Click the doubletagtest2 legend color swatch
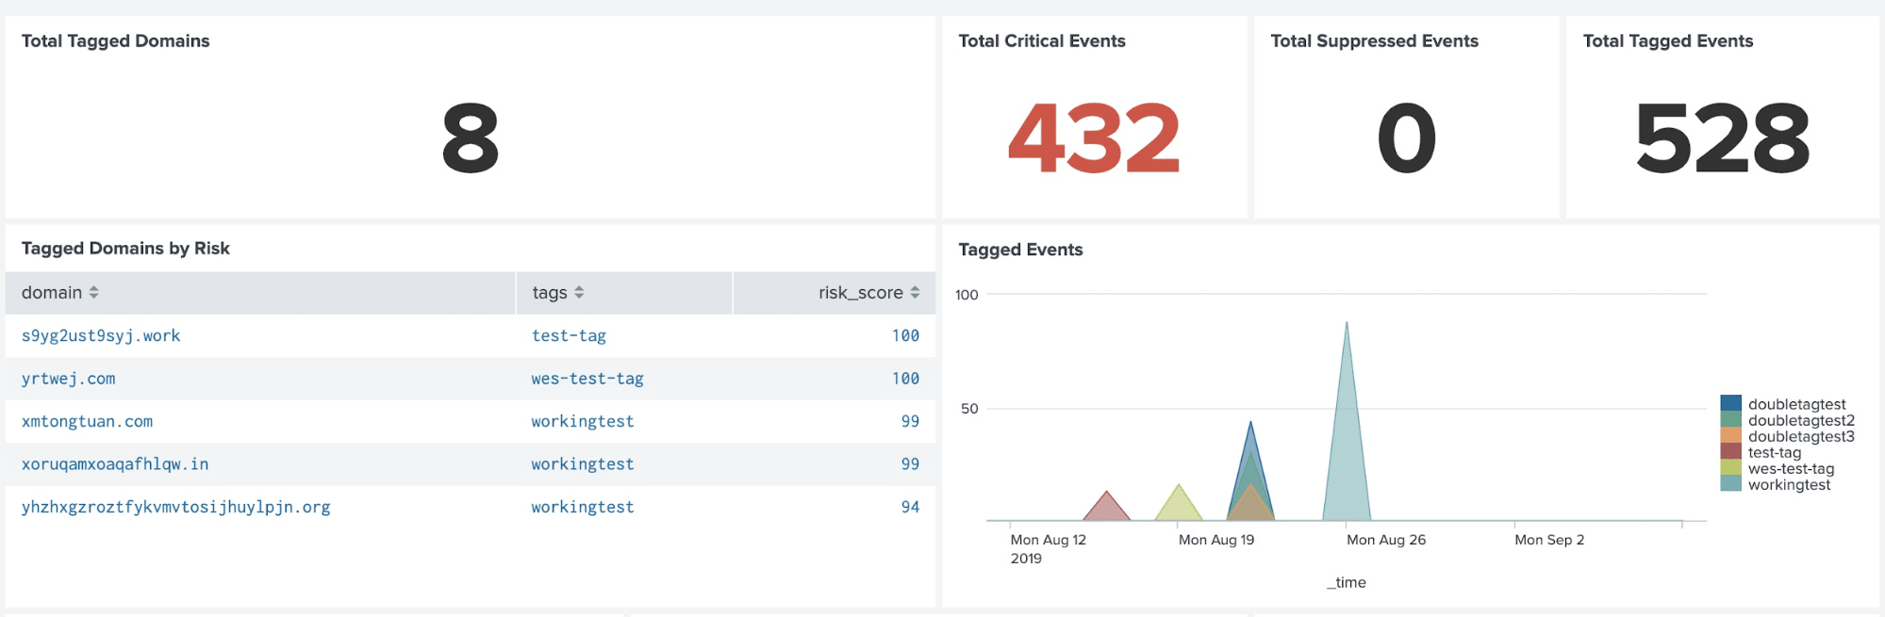 pos(1730,419)
